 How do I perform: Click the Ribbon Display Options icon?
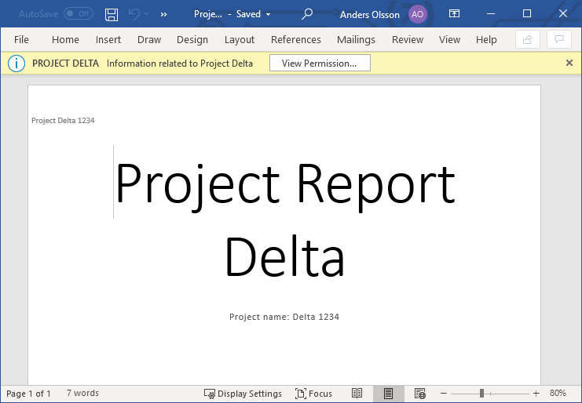[455, 14]
